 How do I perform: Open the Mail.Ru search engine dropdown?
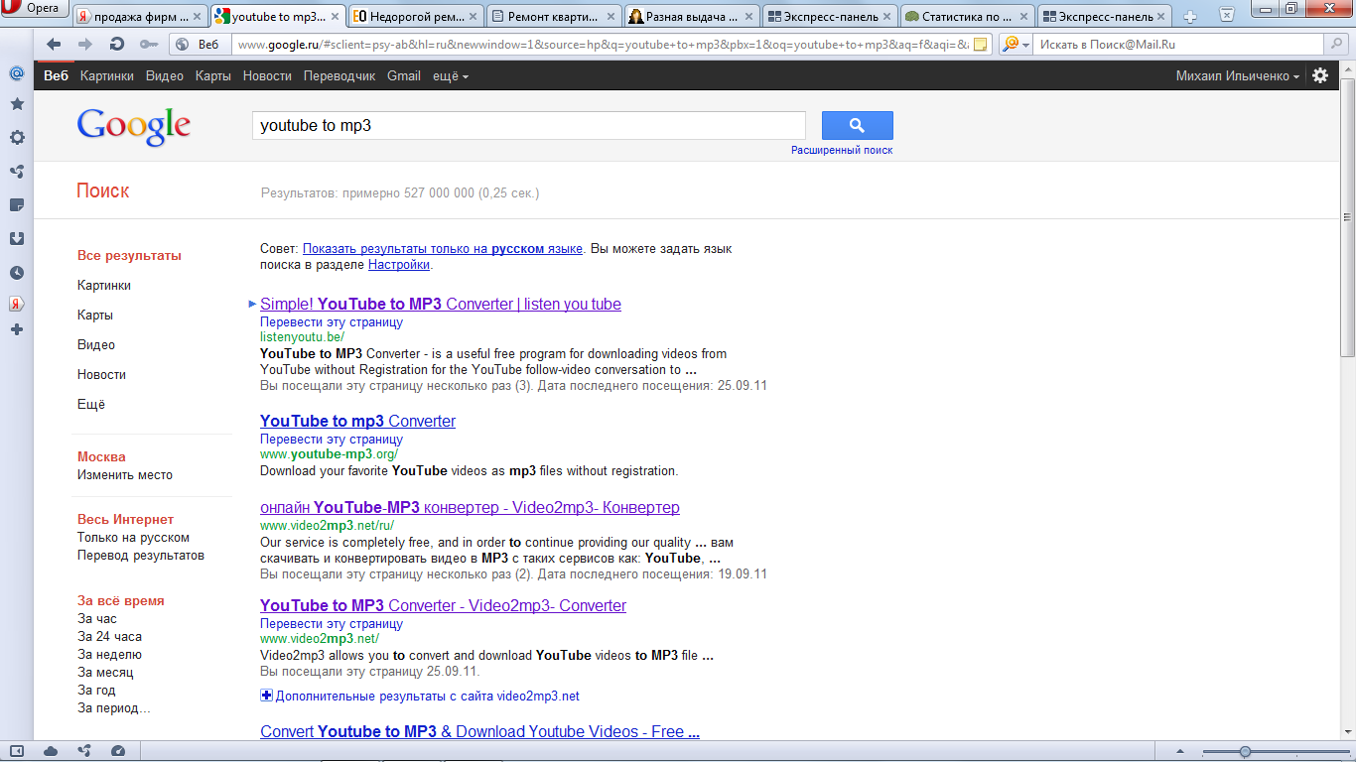(x=1013, y=44)
